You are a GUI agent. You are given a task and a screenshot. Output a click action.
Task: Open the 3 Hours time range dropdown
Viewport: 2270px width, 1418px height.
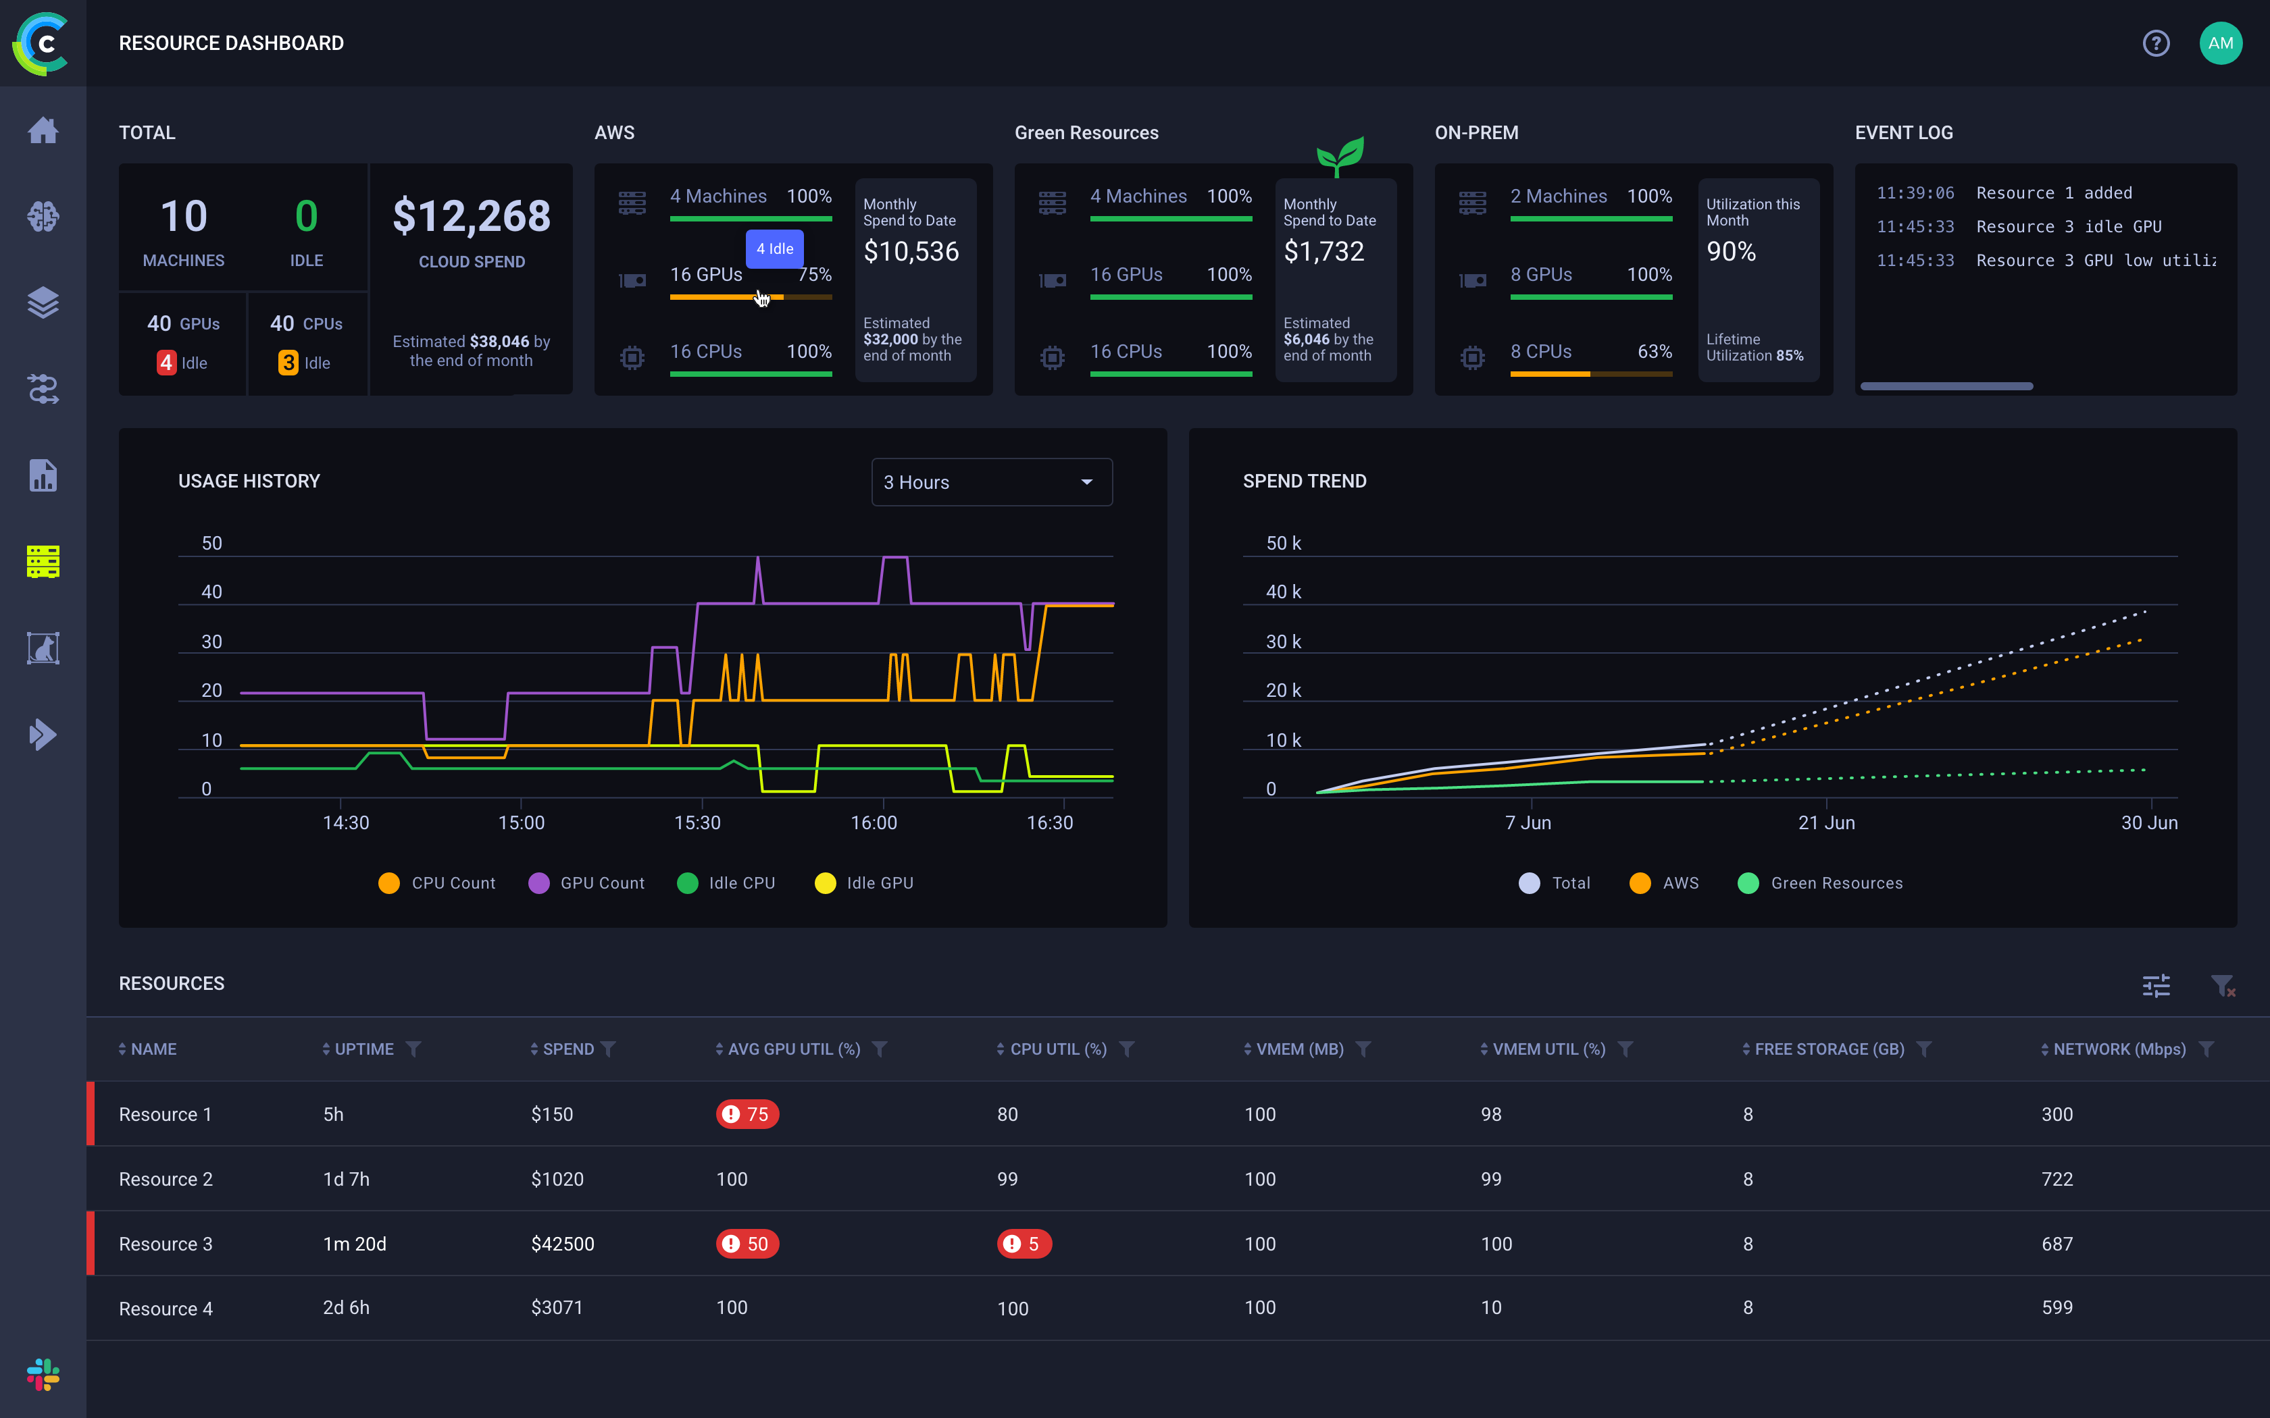pyautogui.click(x=992, y=482)
